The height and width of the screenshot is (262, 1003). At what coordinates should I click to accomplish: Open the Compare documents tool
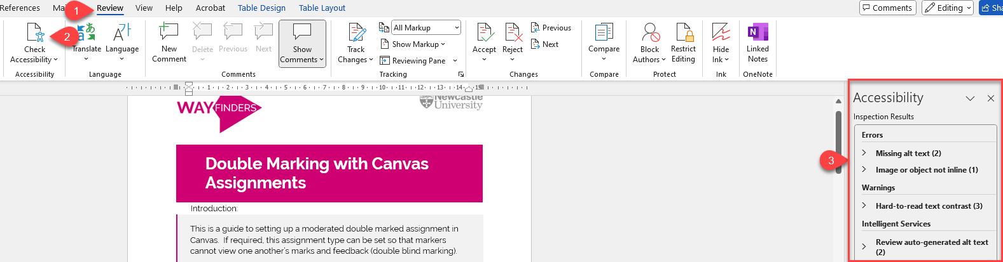604,33
